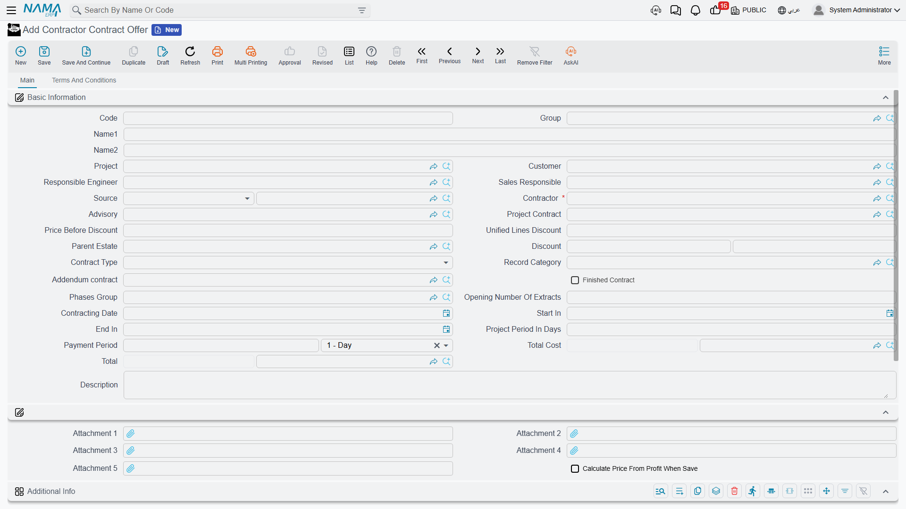Click Attachment 1 paperclip icon
906x509 pixels.
131,434
